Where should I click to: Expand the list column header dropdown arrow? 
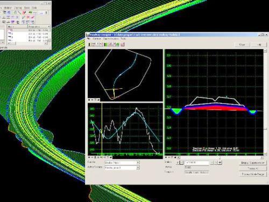point(49,26)
